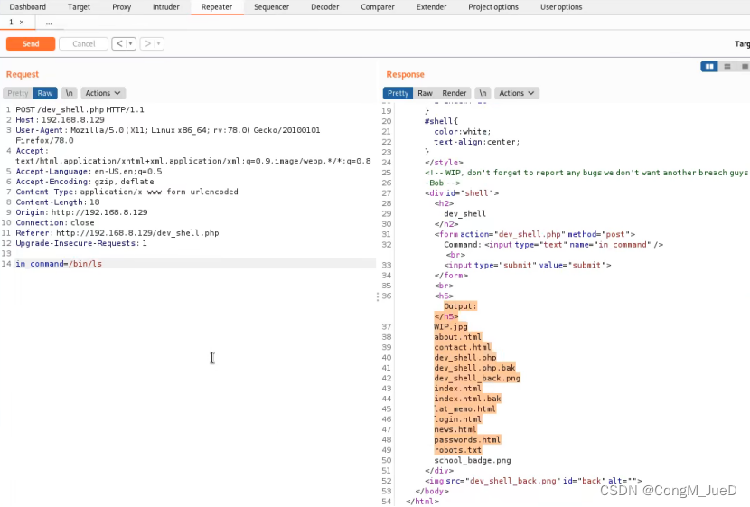The image size is (750, 507).
Task: Go back to the previous request in history
Action: (x=119, y=44)
